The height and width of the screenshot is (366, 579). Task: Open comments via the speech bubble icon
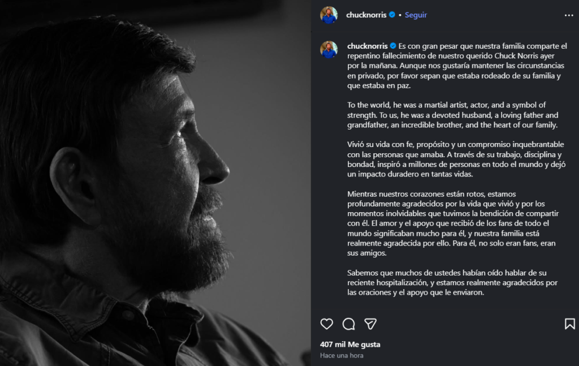[349, 324]
